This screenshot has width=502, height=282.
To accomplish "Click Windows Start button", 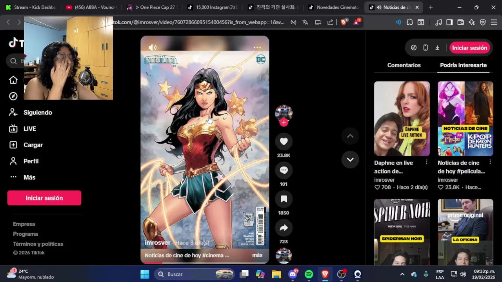I will click(x=145, y=274).
